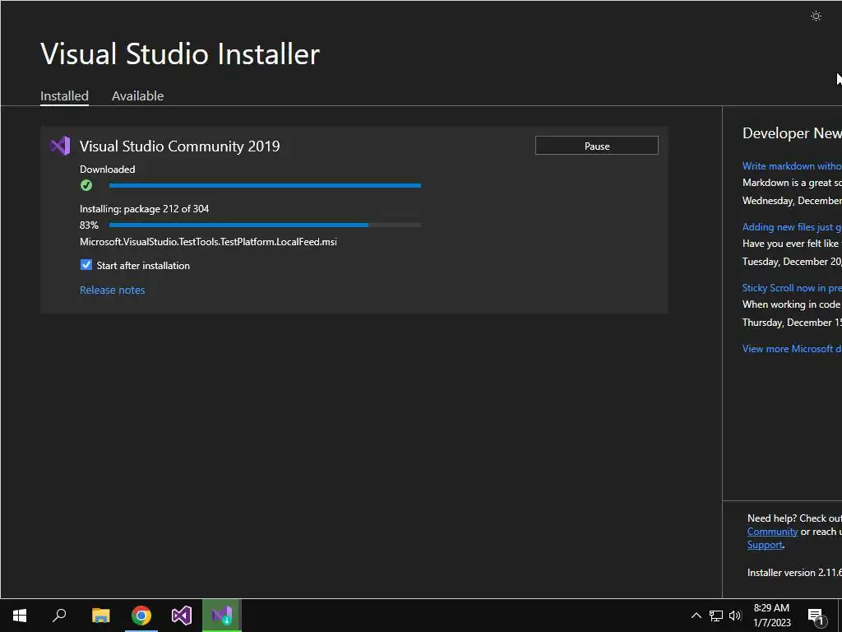842x632 pixels.
Task: Click the green Downloaded checkmark icon
Action: point(86,185)
